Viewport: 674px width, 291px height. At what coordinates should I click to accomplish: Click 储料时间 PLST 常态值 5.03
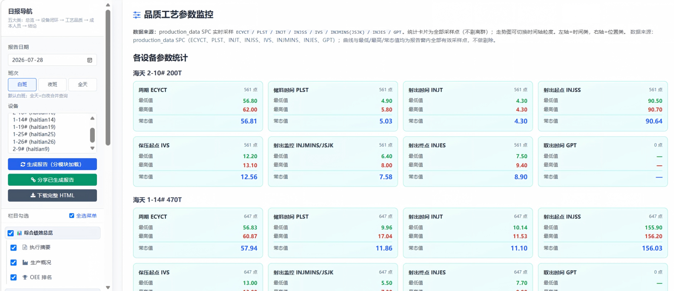[386, 121]
